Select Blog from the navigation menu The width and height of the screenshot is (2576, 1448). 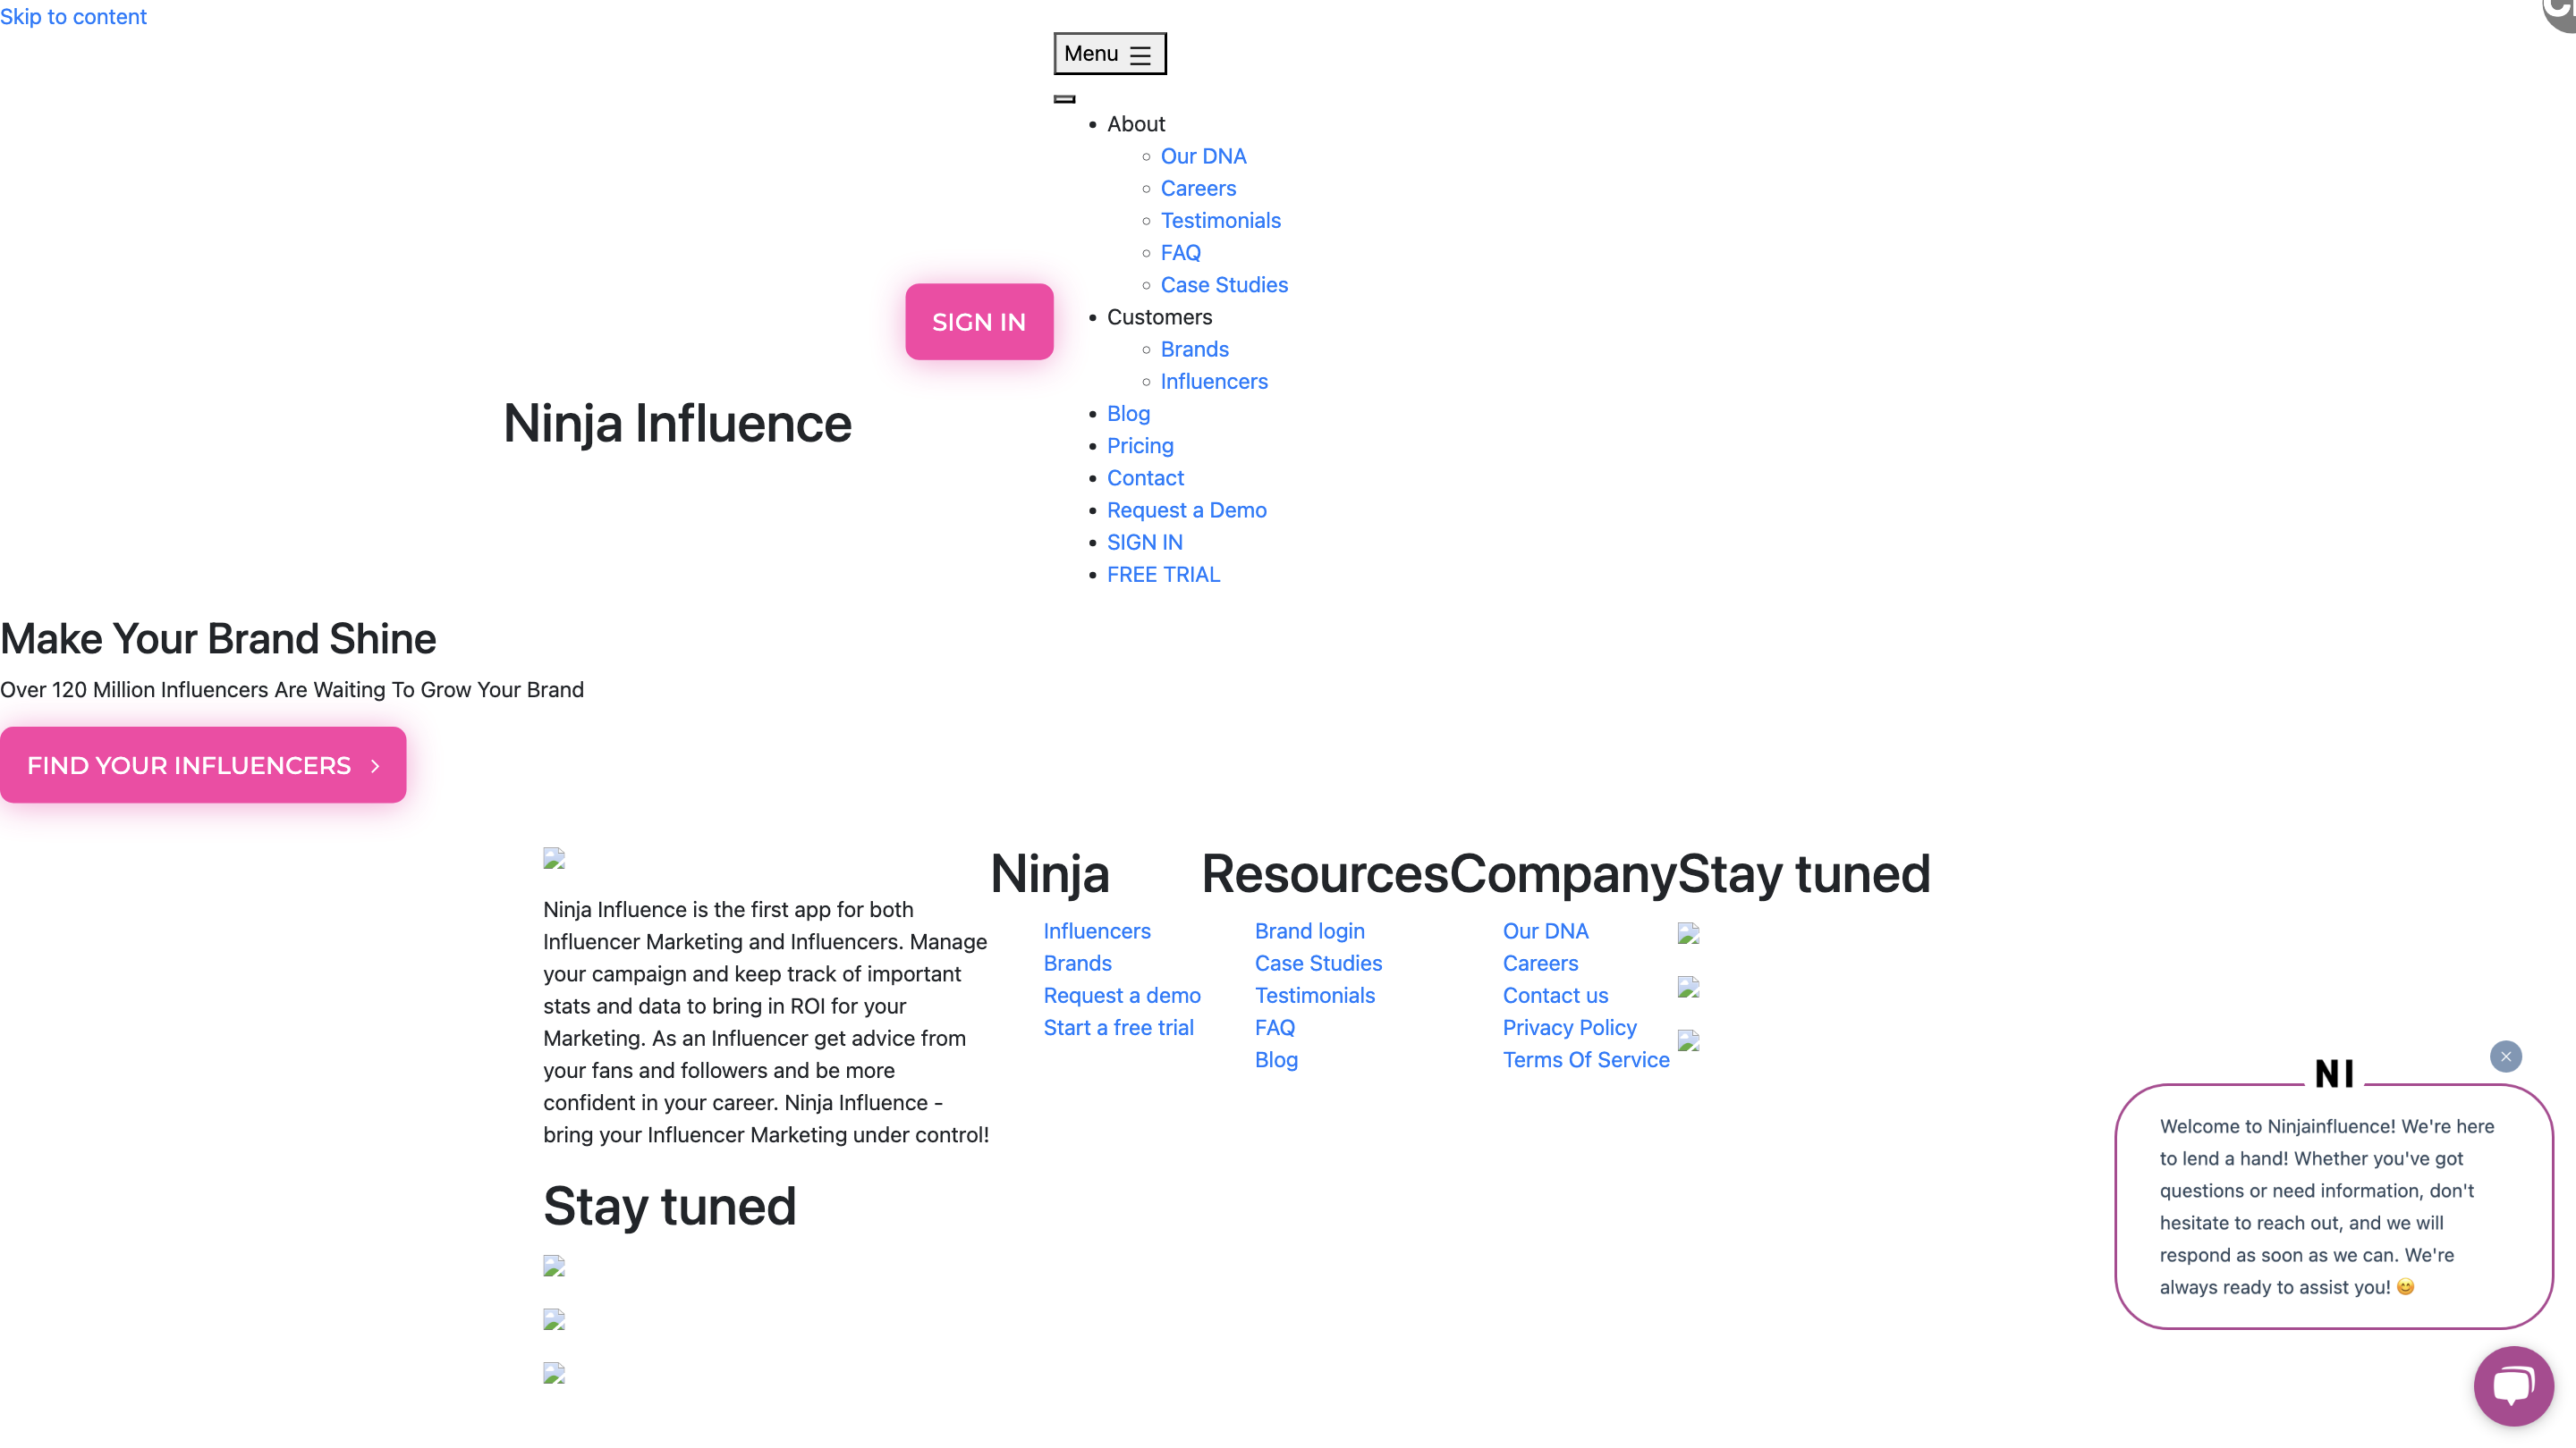1128,414
